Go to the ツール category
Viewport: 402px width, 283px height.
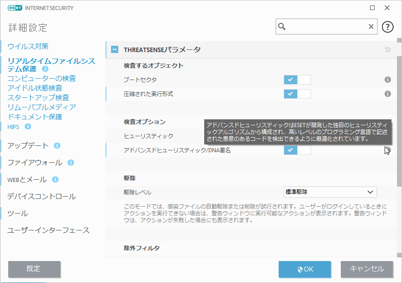point(18,214)
